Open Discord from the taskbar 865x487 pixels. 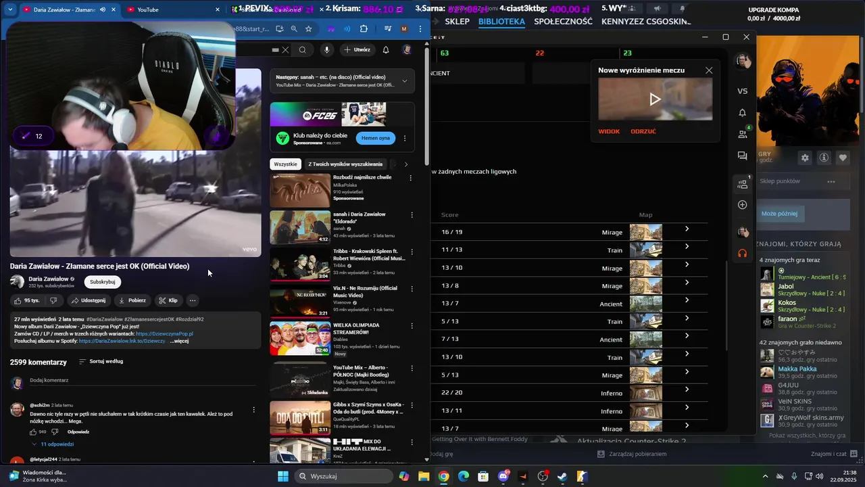pyautogui.click(x=503, y=476)
